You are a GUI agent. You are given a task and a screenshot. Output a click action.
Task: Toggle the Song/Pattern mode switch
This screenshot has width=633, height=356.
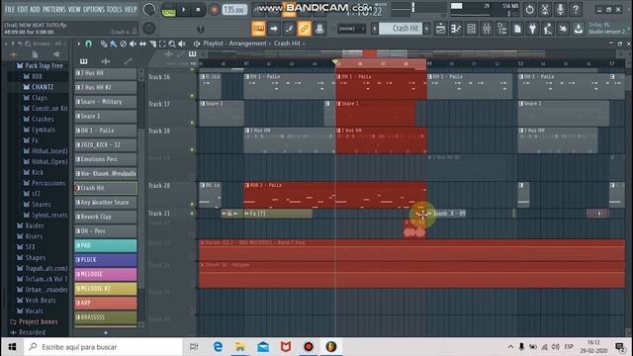point(168,10)
